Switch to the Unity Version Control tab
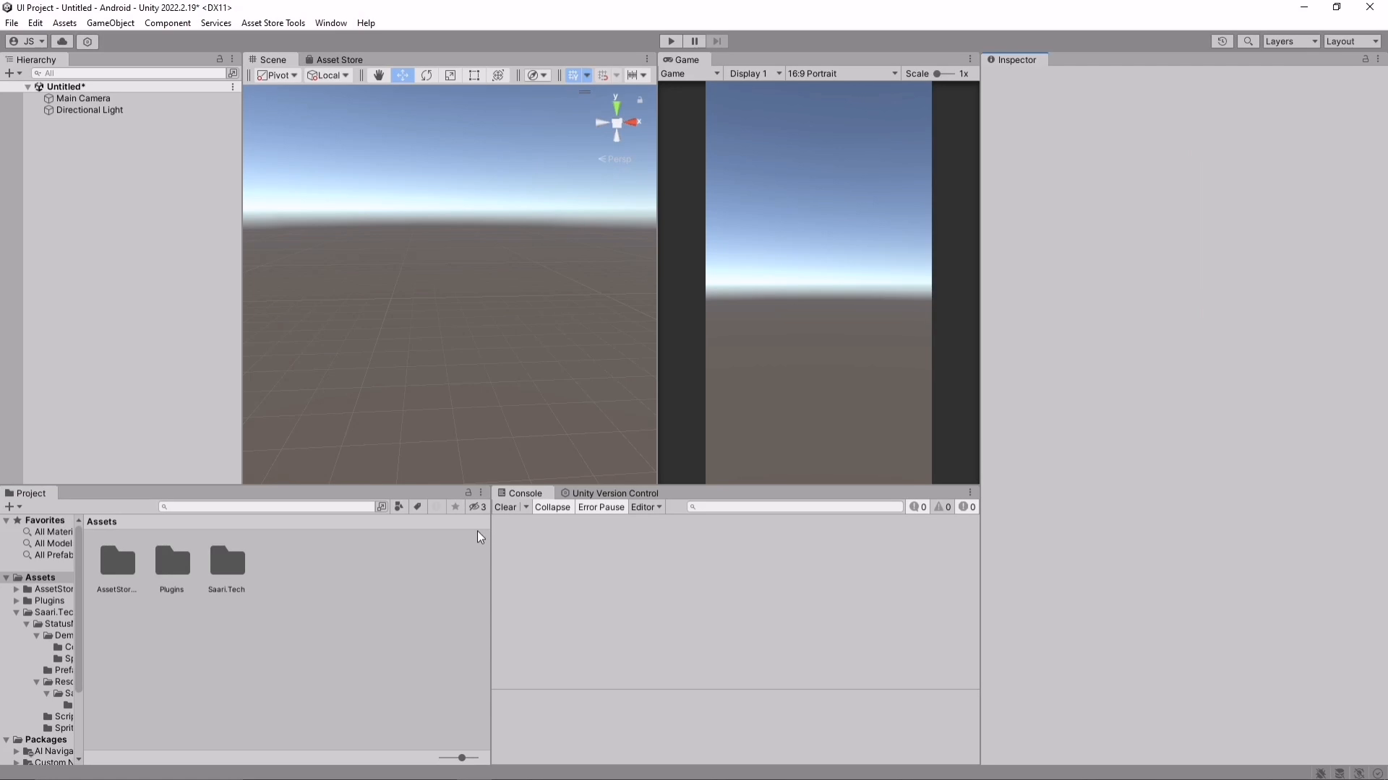The image size is (1388, 780). click(609, 493)
